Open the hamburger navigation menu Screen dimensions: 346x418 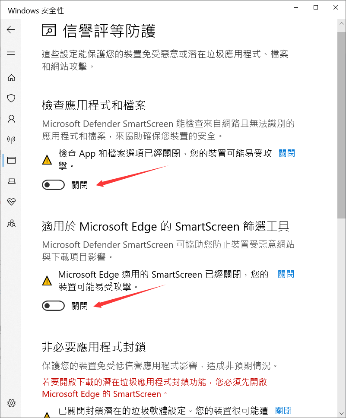point(11,53)
